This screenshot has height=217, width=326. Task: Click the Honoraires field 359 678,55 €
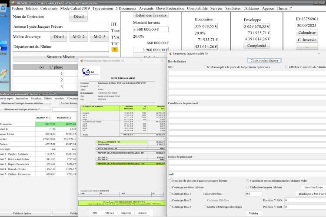[206, 26]
